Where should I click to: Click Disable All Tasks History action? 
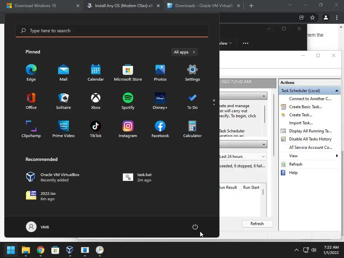pyautogui.click(x=310, y=139)
